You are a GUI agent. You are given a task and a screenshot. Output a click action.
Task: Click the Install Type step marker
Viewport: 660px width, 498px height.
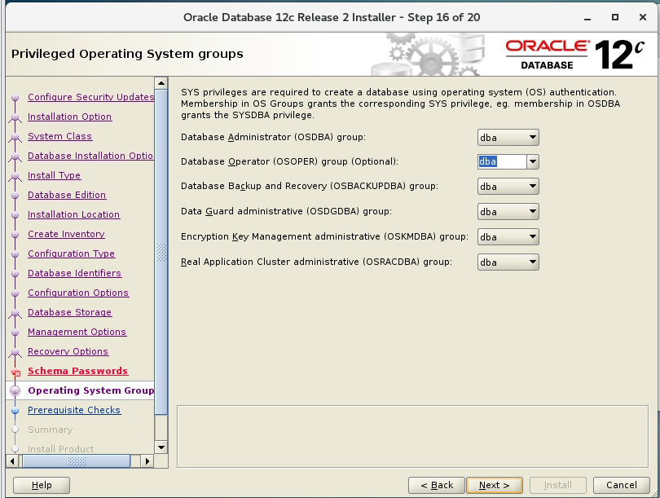tap(15, 176)
